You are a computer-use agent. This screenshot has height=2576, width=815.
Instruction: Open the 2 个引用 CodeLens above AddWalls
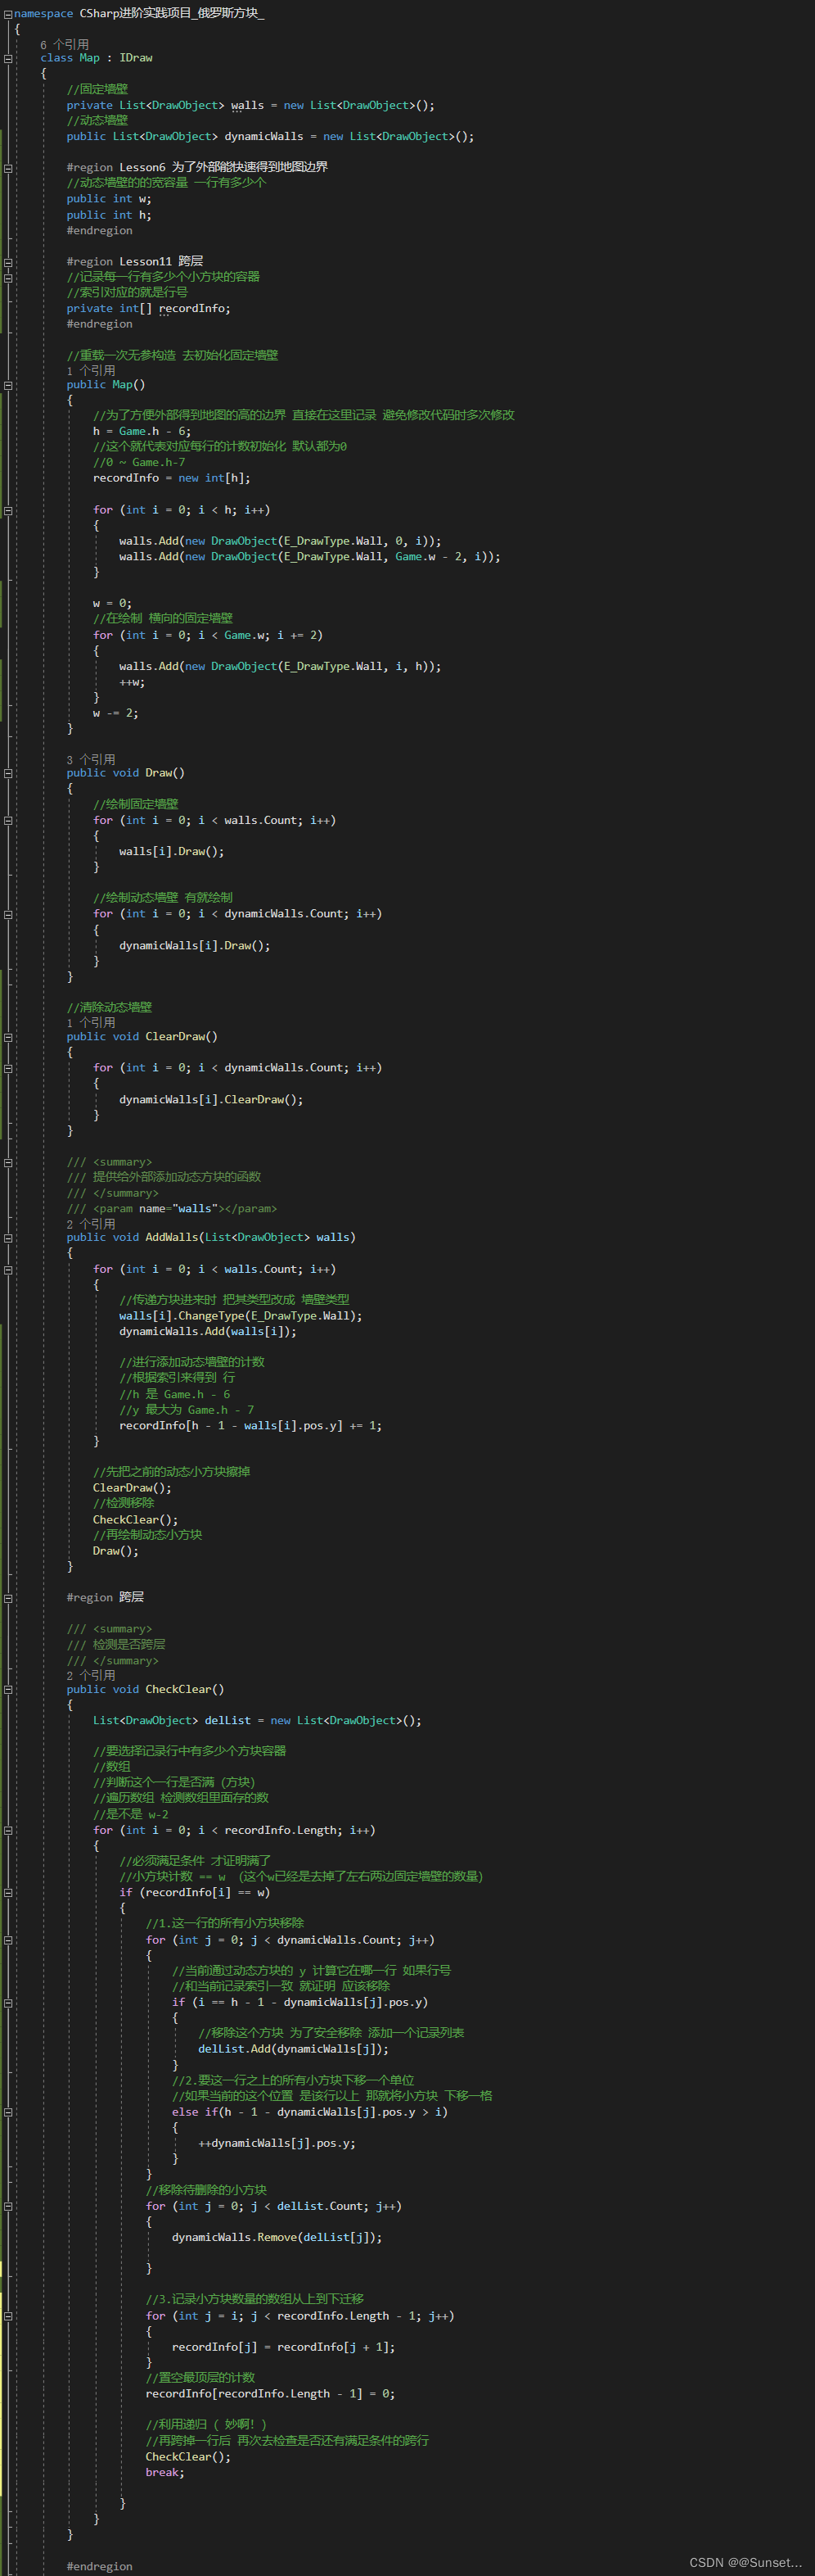pos(91,1224)
